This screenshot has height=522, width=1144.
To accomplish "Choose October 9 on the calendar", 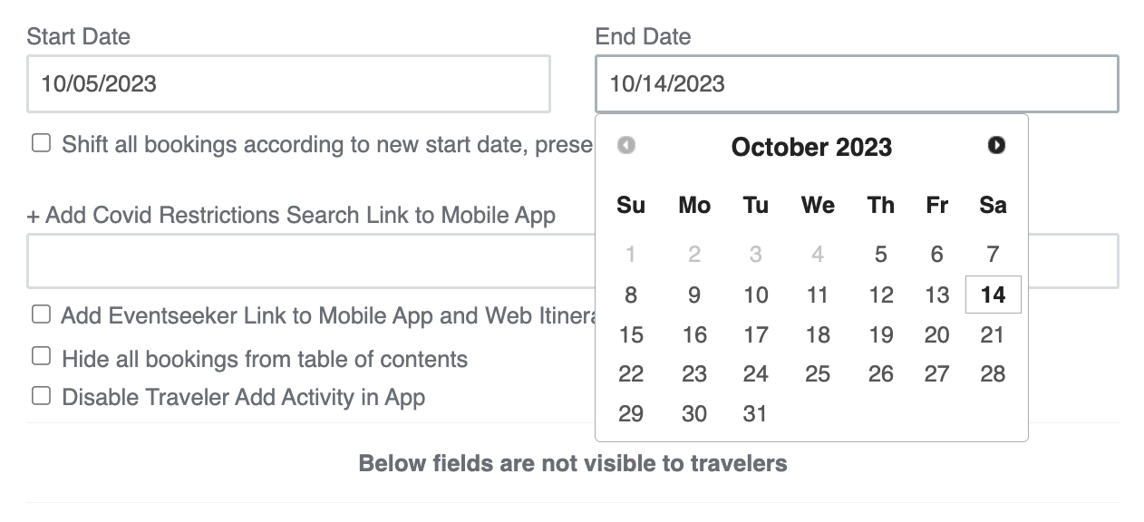I will point(694,295).
